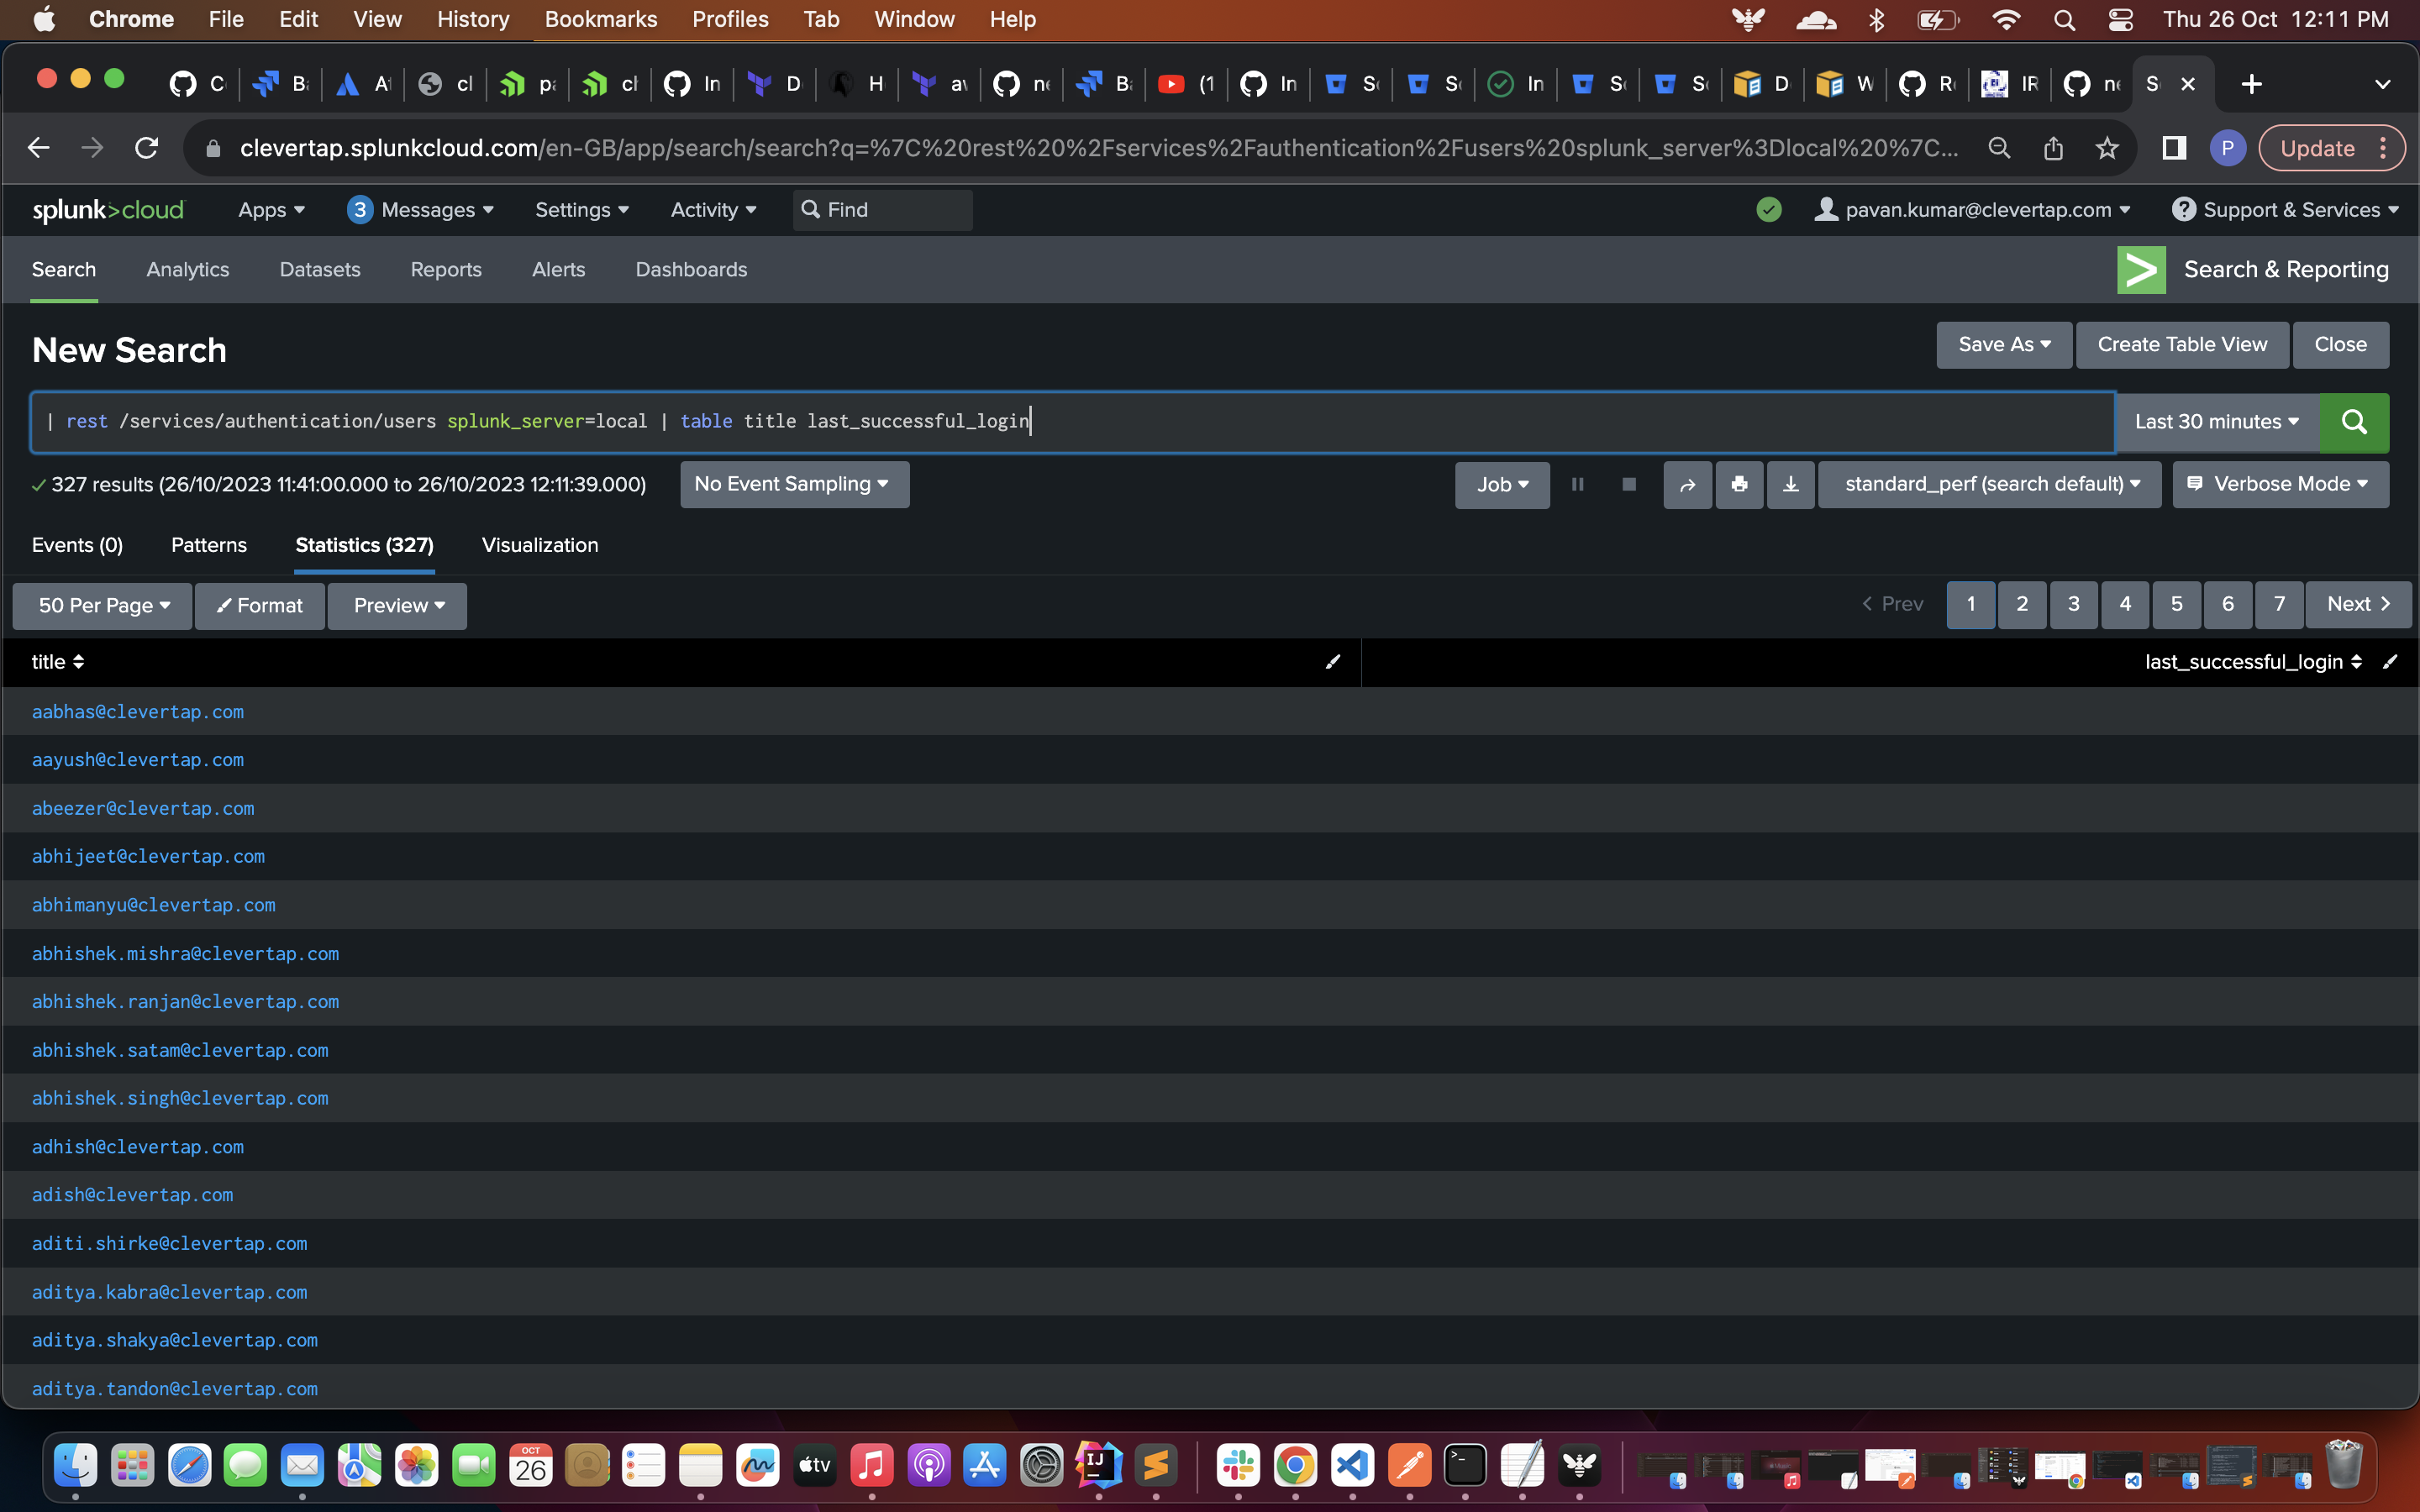This screenshot has width=2420, height=1512.
Task: Click Create Table View button
Action: pyautogui.click(x=2181, y=345)
